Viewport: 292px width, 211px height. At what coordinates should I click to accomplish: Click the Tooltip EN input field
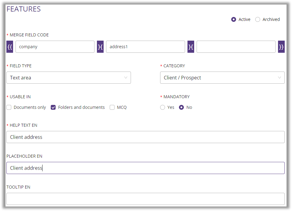tap(145, 199)
